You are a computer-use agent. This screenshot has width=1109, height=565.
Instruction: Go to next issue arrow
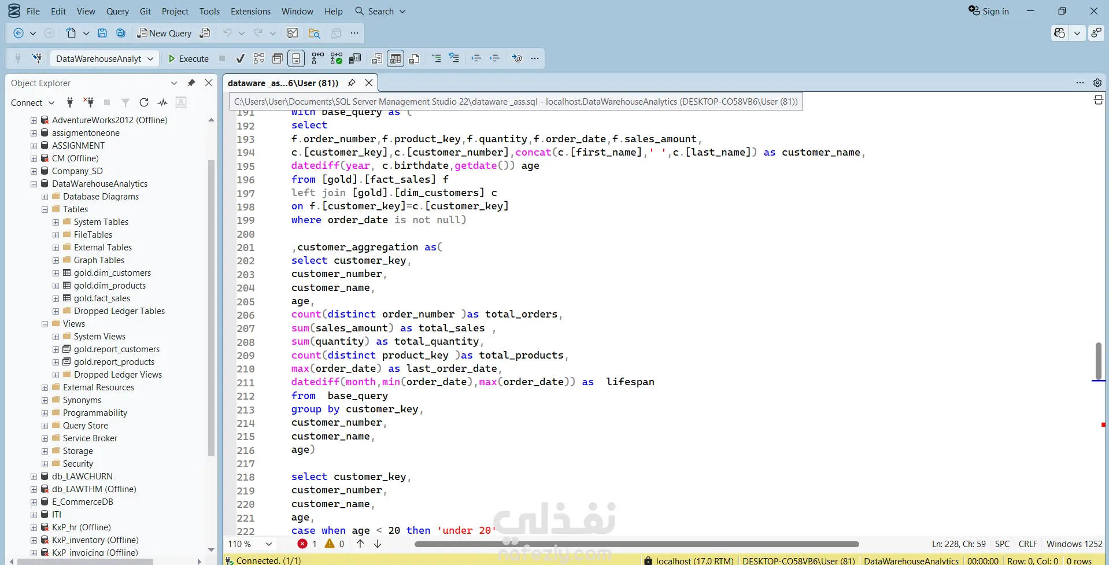tap(378, 544)
